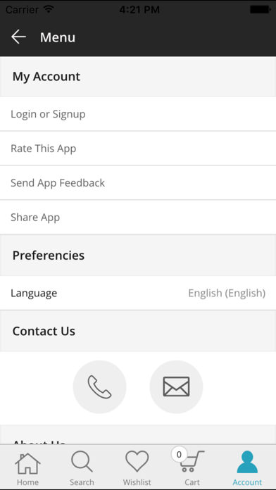Click the cart badge showing 0
The image size is (276, 490).
179,454
